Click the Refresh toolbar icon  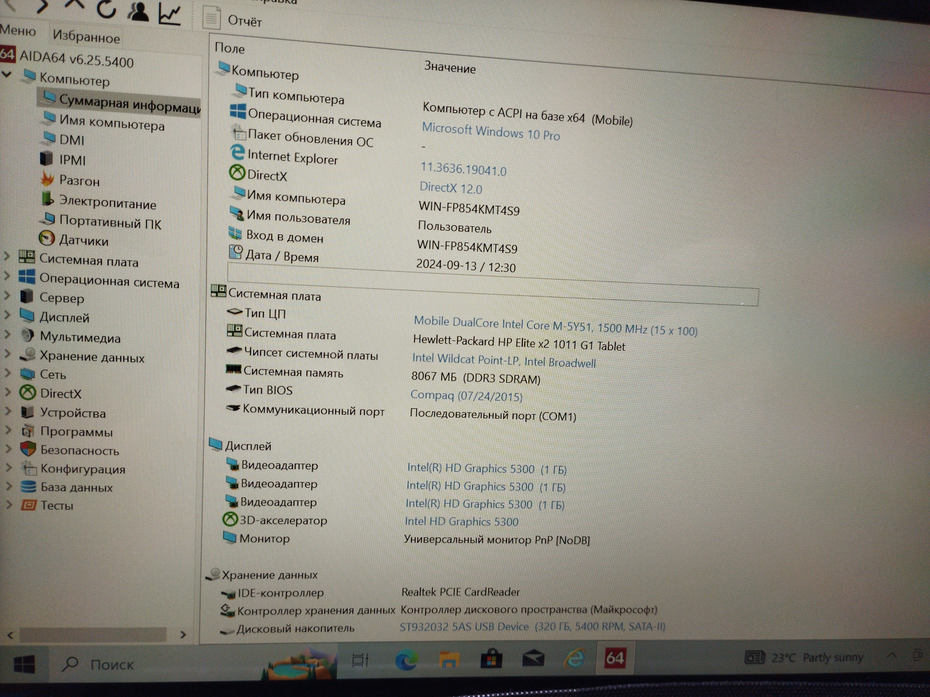click(106, 8)
